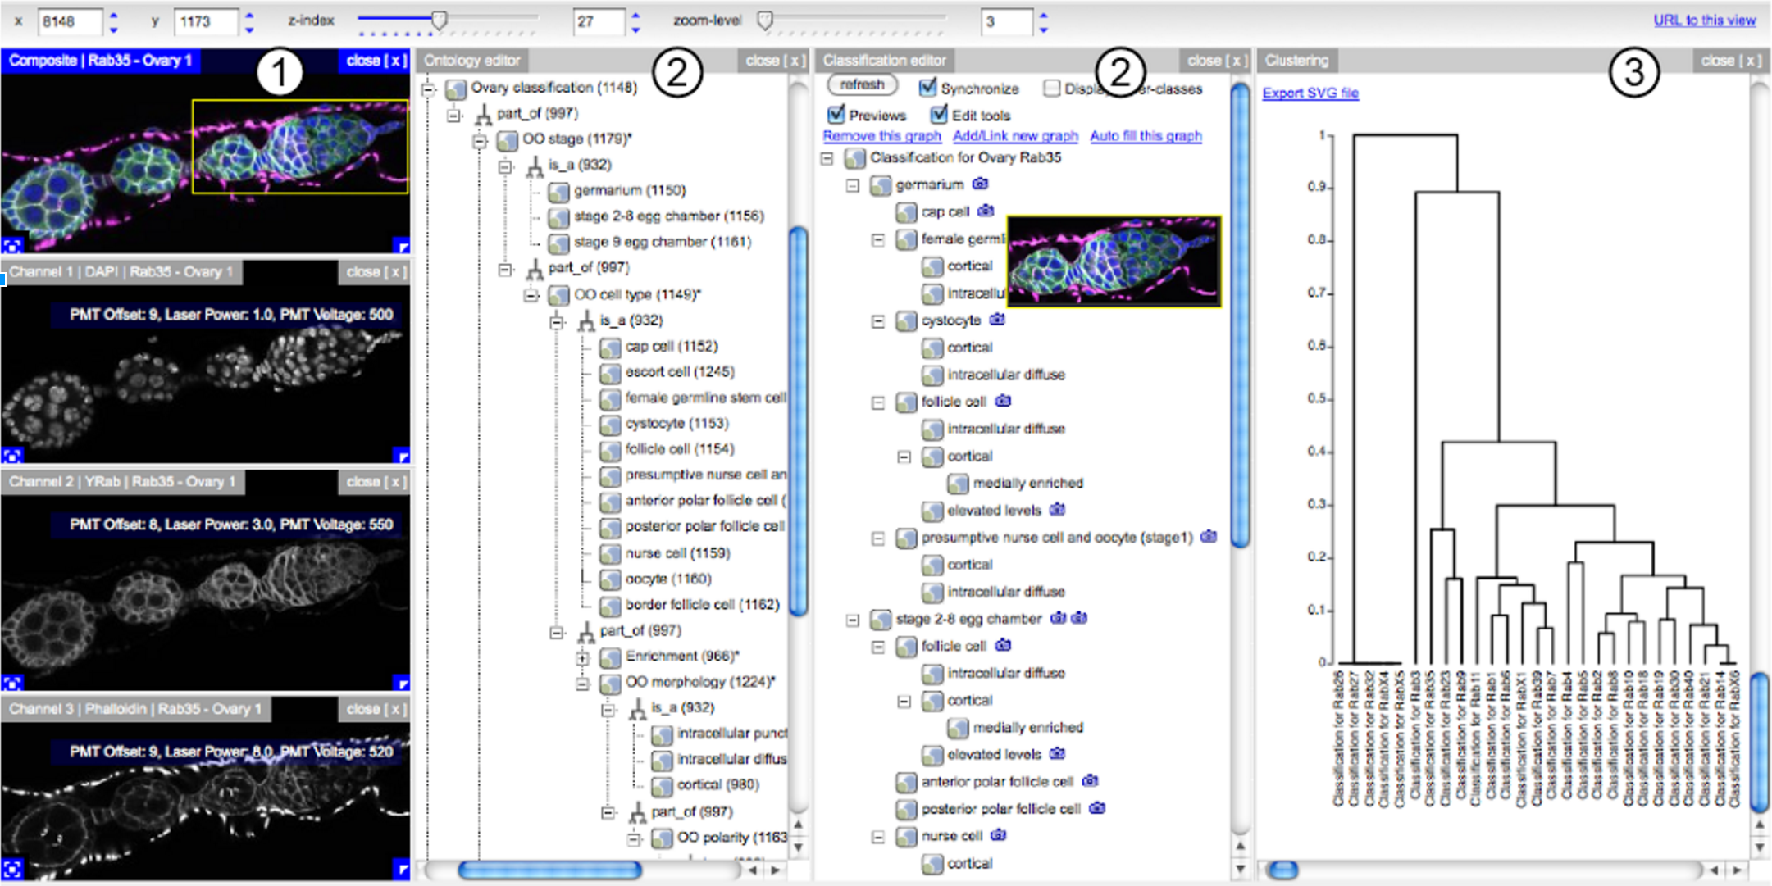
Task: Uncheck the Previews checkbox
Action: point(836,115)
